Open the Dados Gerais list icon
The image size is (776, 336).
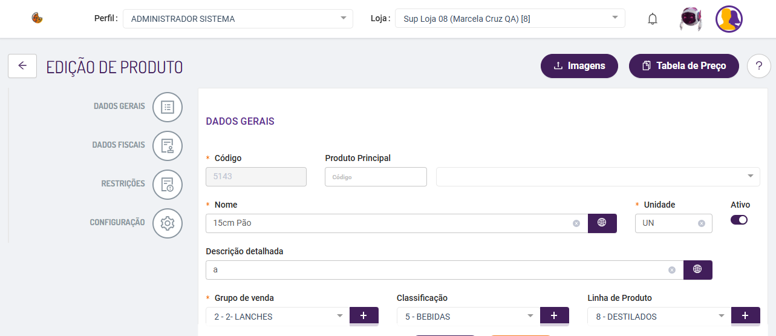coord(168,107)
